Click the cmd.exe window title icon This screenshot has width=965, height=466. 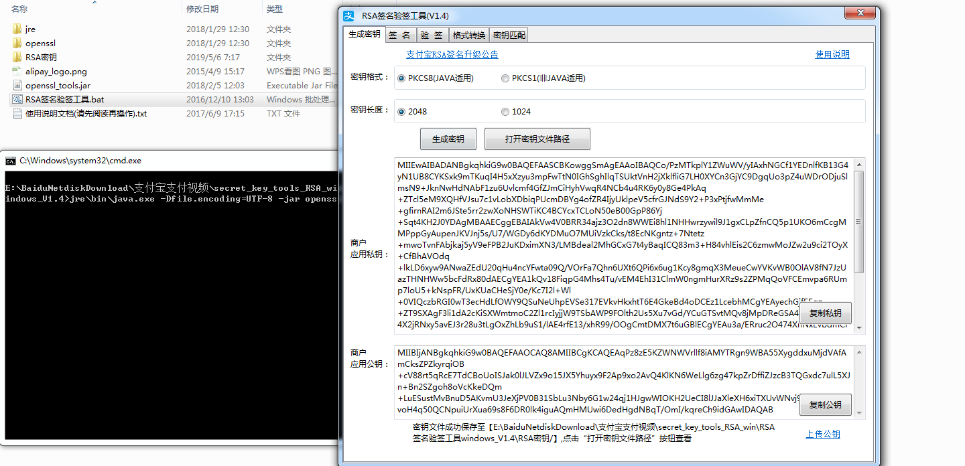[11, 161]
